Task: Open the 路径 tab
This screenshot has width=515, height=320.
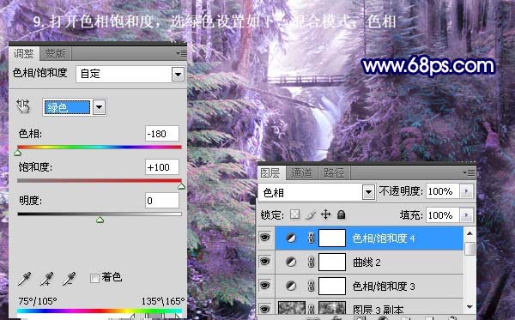Action: 334,172
